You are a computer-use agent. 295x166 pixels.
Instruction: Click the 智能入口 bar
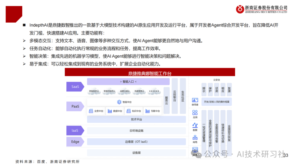(128, 82)
